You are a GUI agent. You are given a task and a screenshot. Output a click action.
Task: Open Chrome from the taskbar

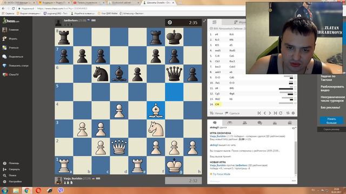tap(27, 190)
